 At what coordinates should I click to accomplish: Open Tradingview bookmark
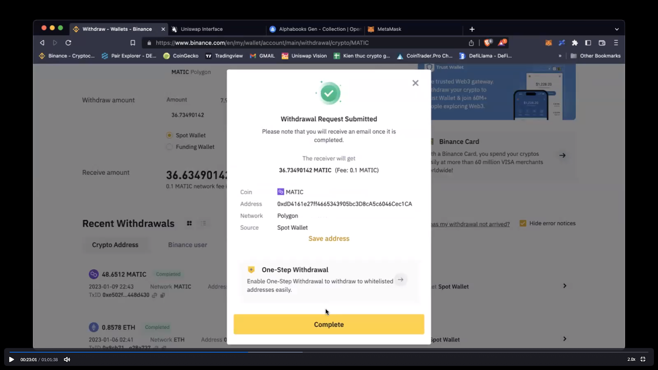click(224, 56)
